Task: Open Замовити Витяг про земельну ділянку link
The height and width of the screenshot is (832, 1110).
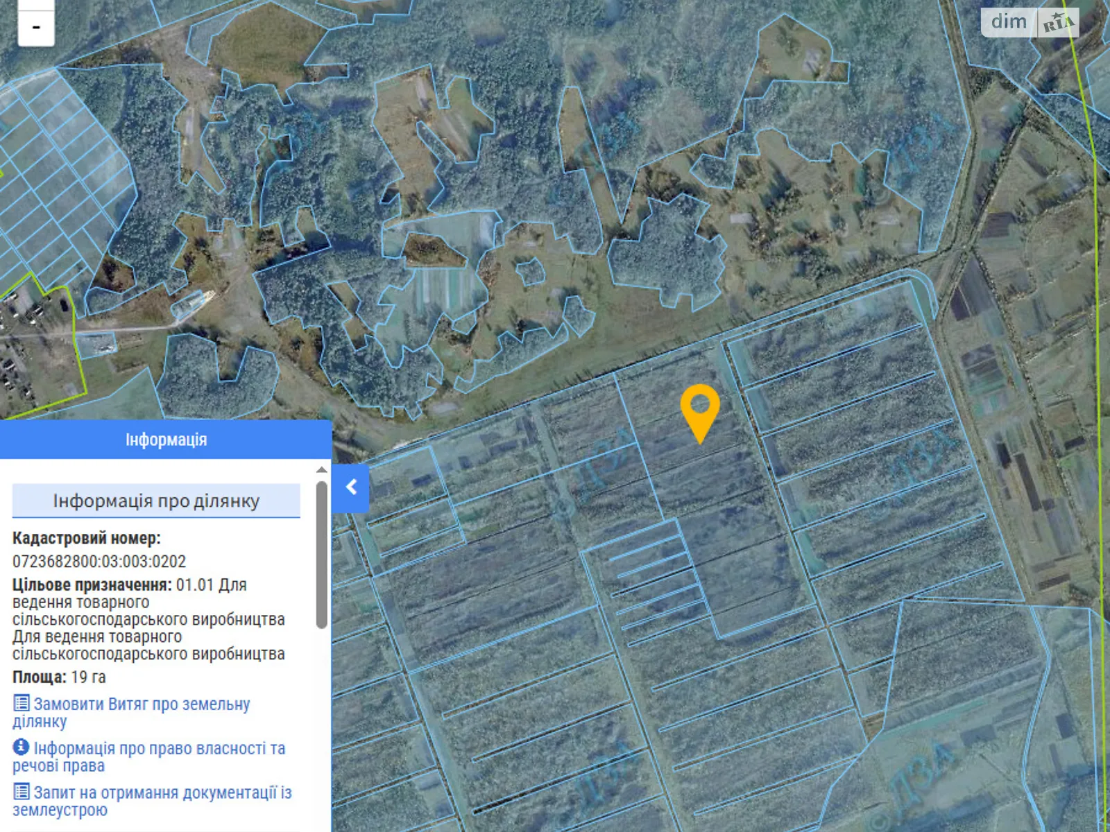Action: point(142,704)
